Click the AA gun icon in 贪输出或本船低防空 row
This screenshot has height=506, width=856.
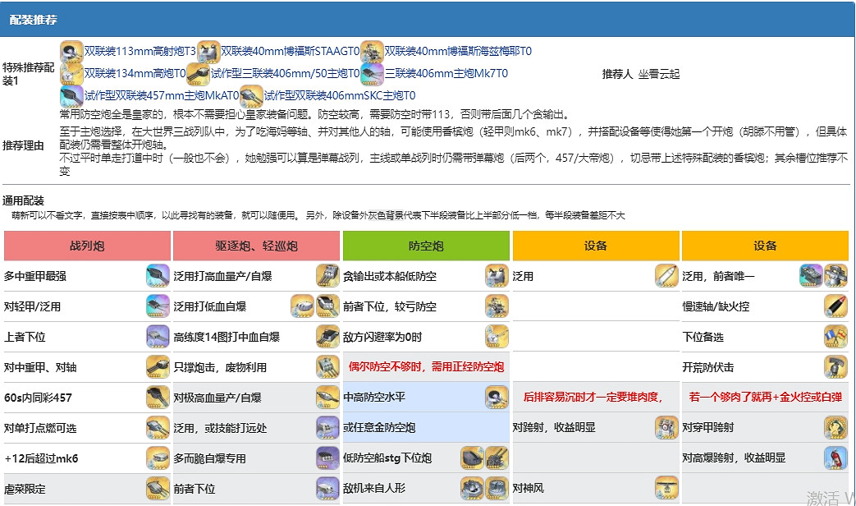pyautogui.click(x=497, y=276)
